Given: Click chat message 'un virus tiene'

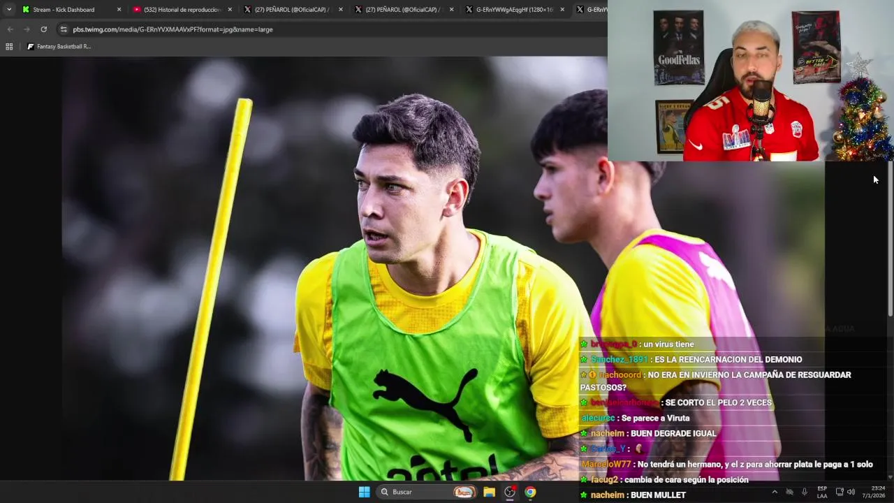Looking at the screenshot, I should pos(668,344).
